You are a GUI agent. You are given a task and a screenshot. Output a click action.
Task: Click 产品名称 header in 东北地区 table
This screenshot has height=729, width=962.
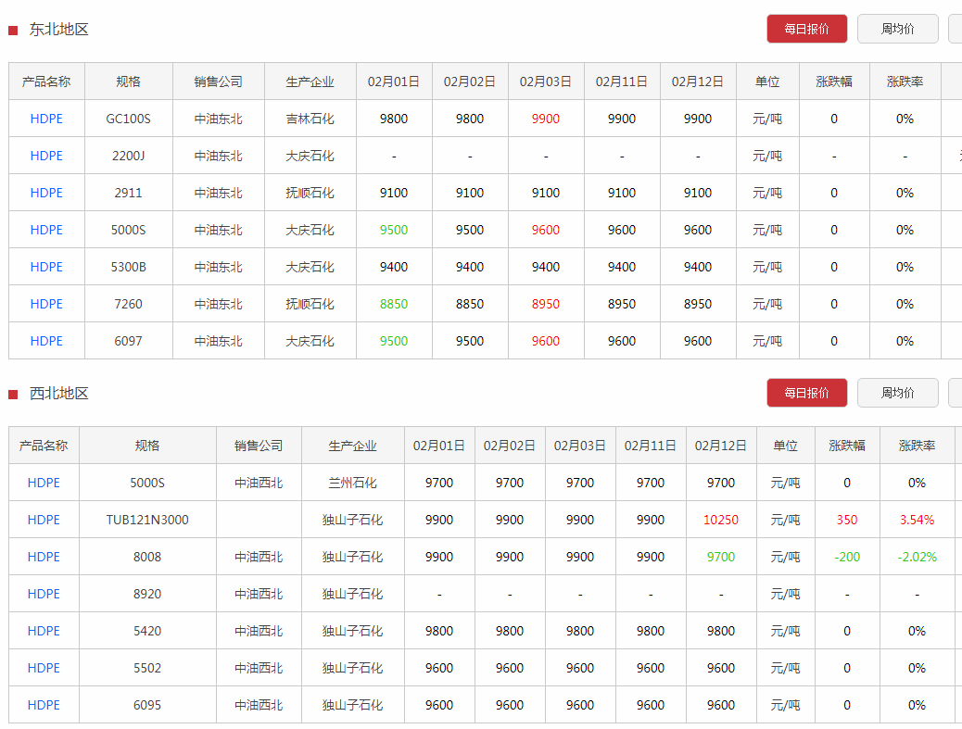[46, 82]
